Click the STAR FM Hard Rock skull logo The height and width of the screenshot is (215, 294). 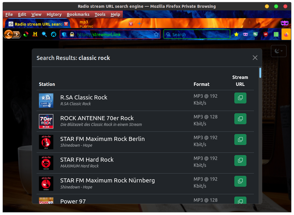point(46,163)
